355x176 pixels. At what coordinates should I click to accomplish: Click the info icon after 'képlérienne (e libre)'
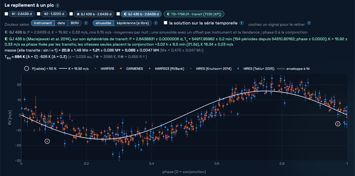(156, 23)
